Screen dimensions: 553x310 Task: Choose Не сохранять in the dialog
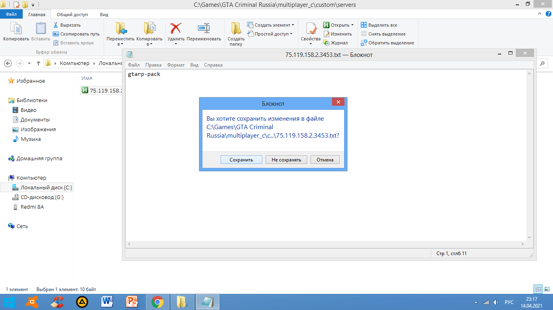tap(286, 160)
